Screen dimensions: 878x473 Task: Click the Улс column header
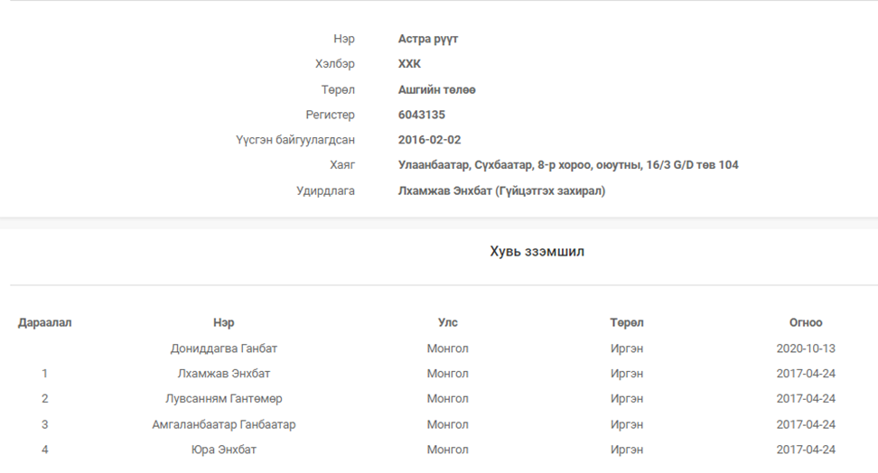(x=447, y=323)
